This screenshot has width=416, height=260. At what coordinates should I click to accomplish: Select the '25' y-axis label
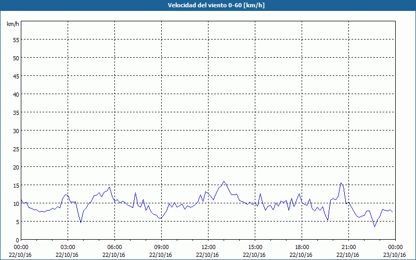coord(16,149)
